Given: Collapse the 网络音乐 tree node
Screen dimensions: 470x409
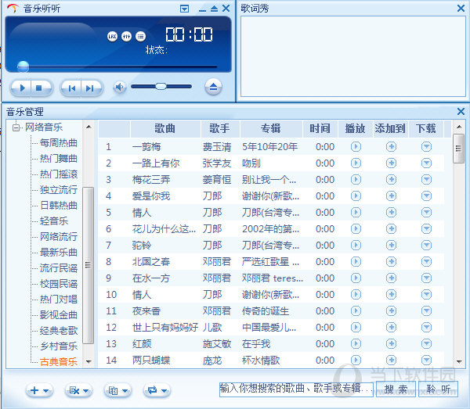Looking at the screenshot, I should click(16, 127).
